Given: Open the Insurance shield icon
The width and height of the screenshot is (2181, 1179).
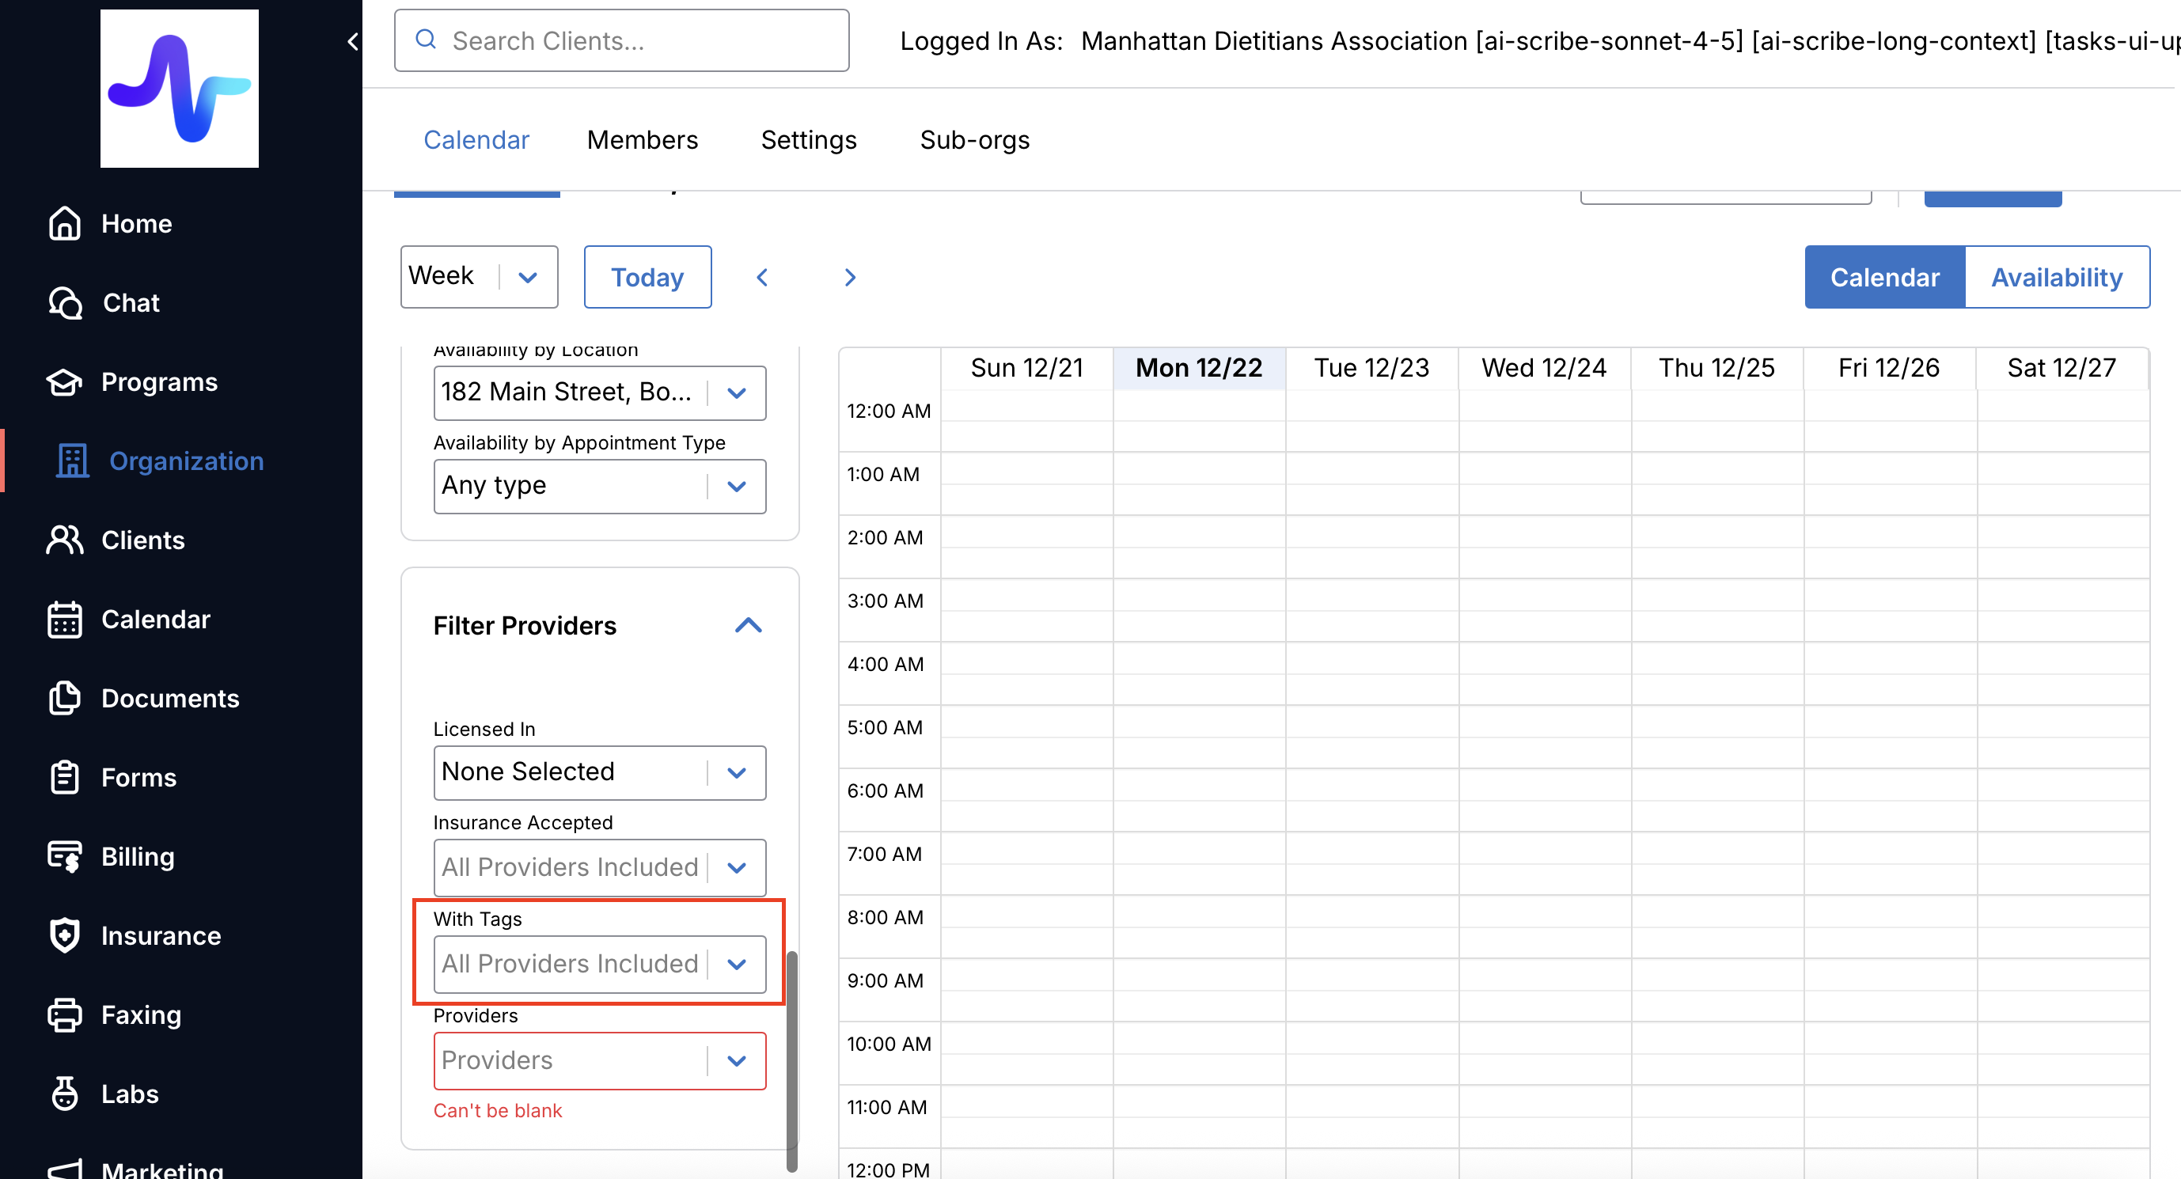Looking at the screenshot, I should coord(64,935).
